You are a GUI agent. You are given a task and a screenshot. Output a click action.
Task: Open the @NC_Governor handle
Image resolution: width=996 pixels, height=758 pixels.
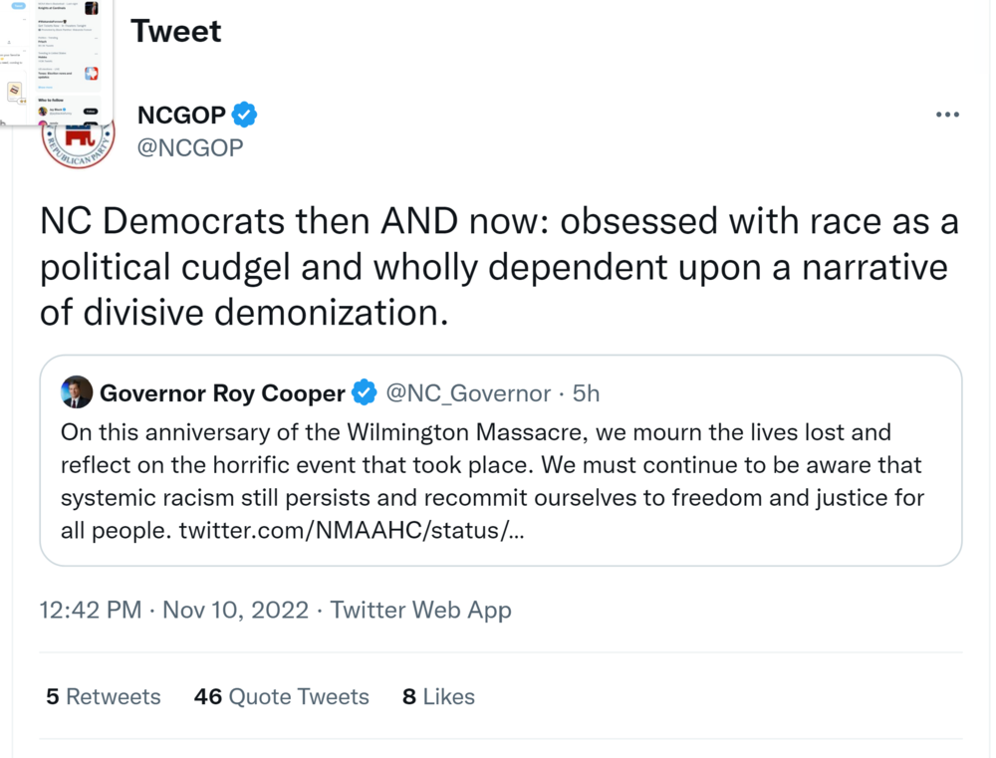(x=467, y=393)
